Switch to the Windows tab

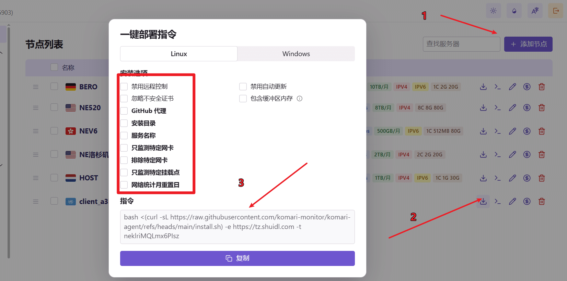point(296,54)
